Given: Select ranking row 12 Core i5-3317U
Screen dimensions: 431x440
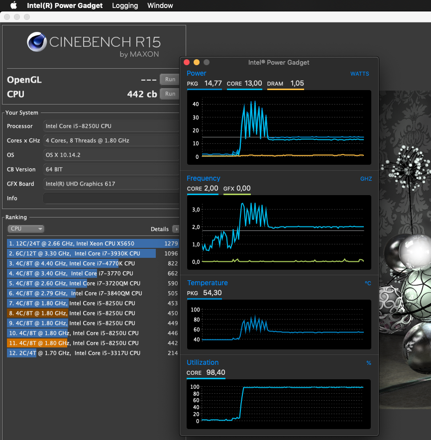Looking at the screenshot, I should [93, 353].
